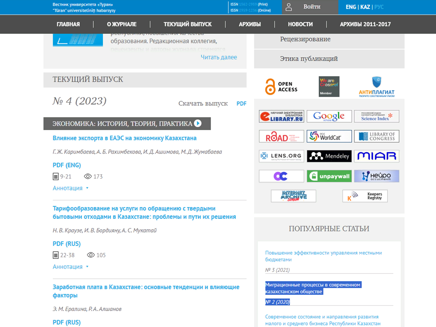Expand Аннотация for the ЕАЭС export article
Viewport: 436px width, 327px height.
(71, 188)
